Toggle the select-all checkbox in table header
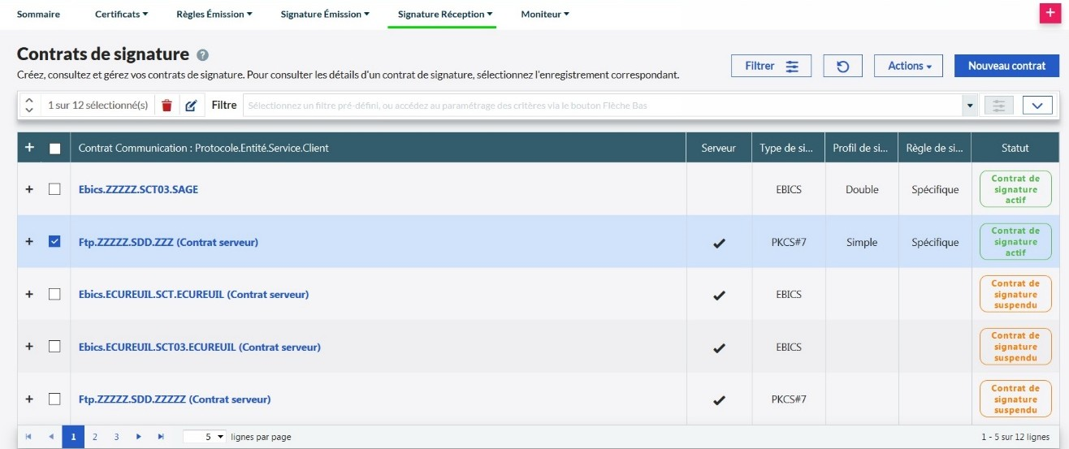Image resolution: width=1069 pixels, height=449 pixels. 54,148
